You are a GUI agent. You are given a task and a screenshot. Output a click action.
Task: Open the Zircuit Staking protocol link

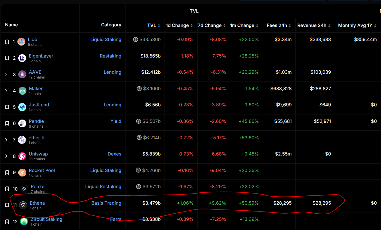point(47,219)
